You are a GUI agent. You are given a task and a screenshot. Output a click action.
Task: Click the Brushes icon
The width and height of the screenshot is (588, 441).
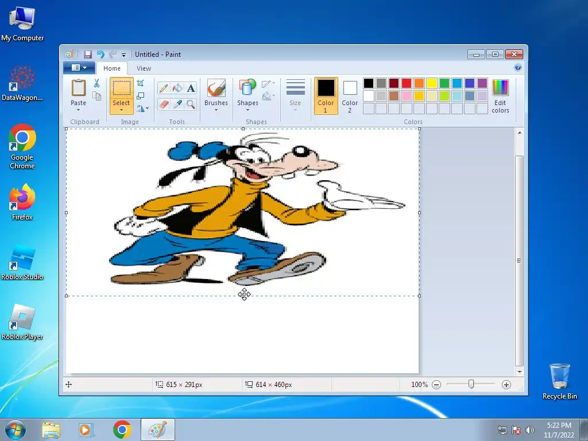pos(216,88)
